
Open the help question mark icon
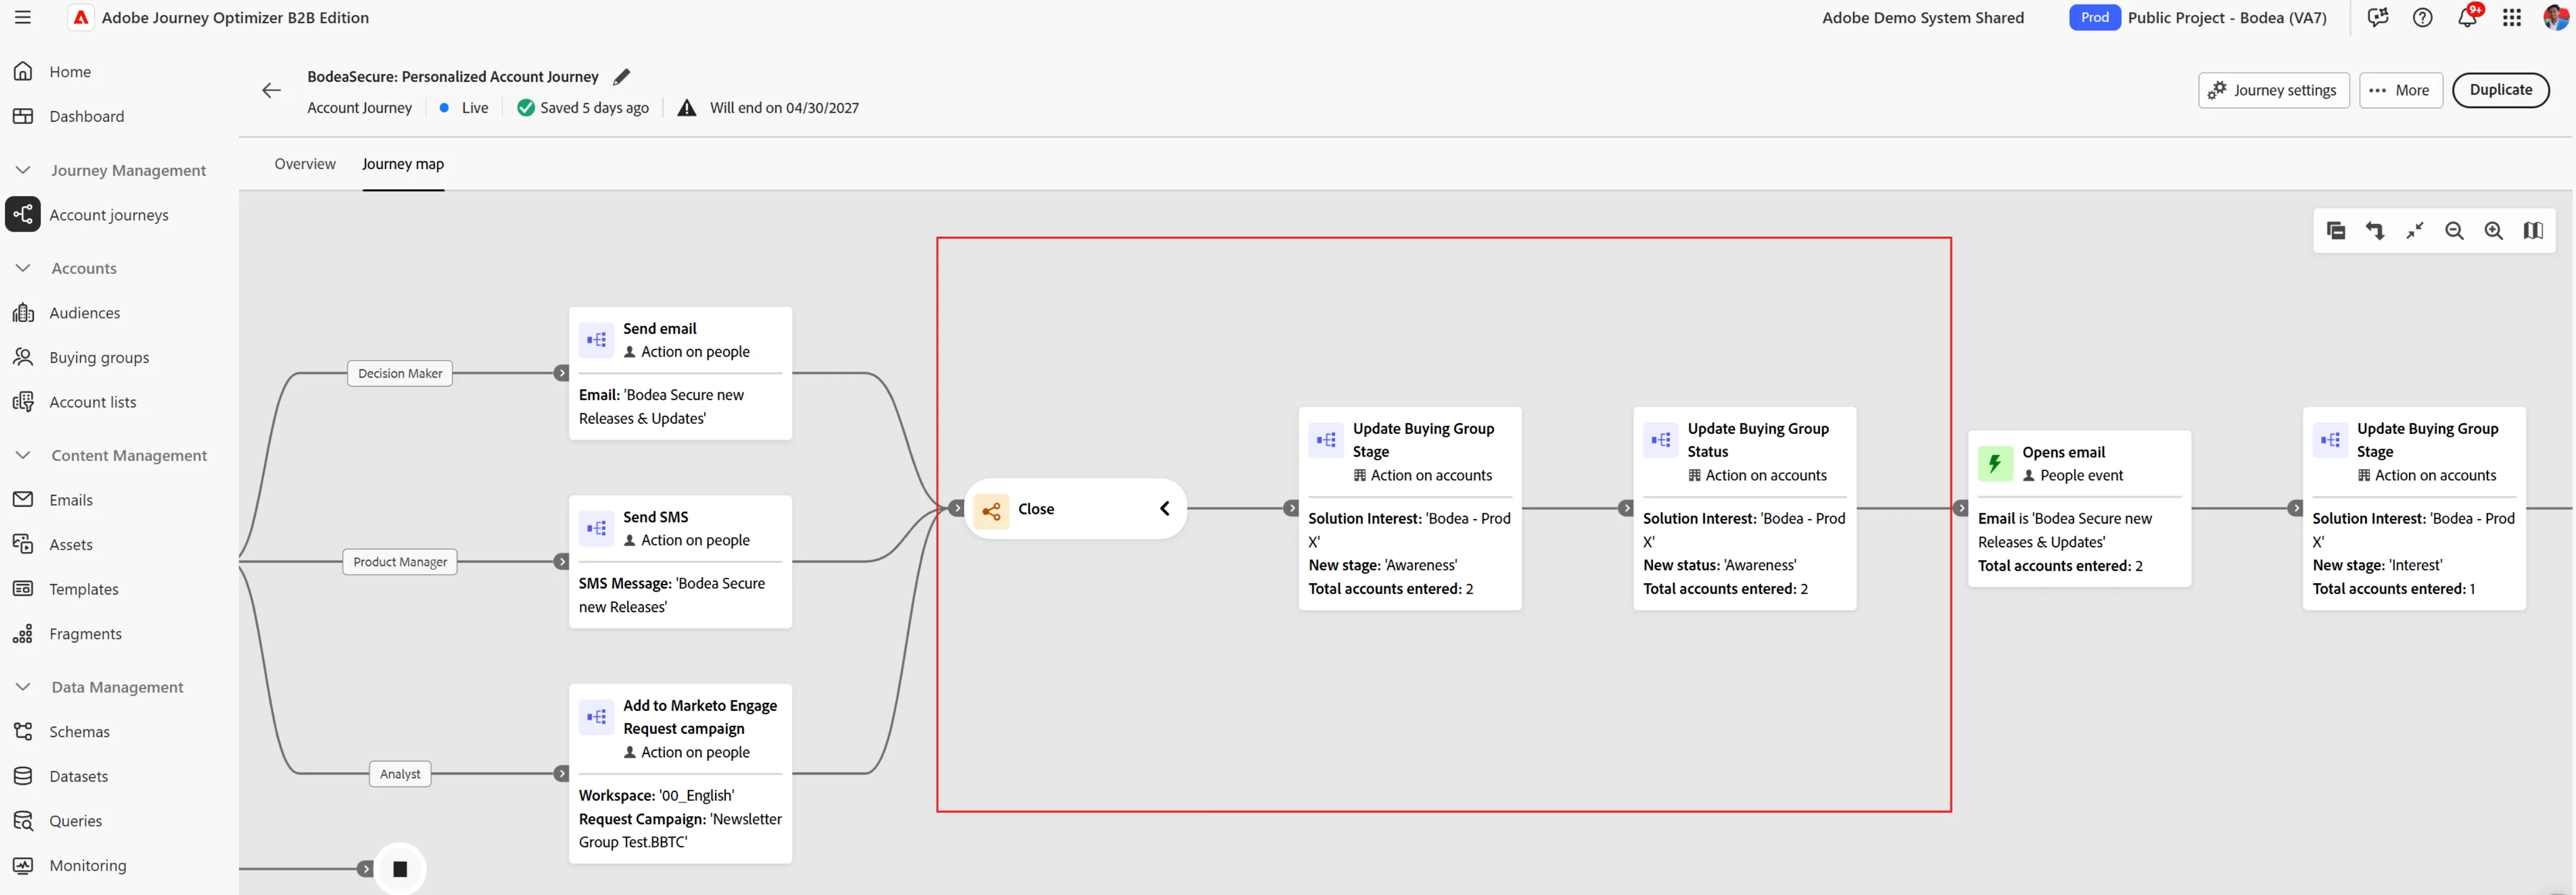click(x=2423, y=17)
